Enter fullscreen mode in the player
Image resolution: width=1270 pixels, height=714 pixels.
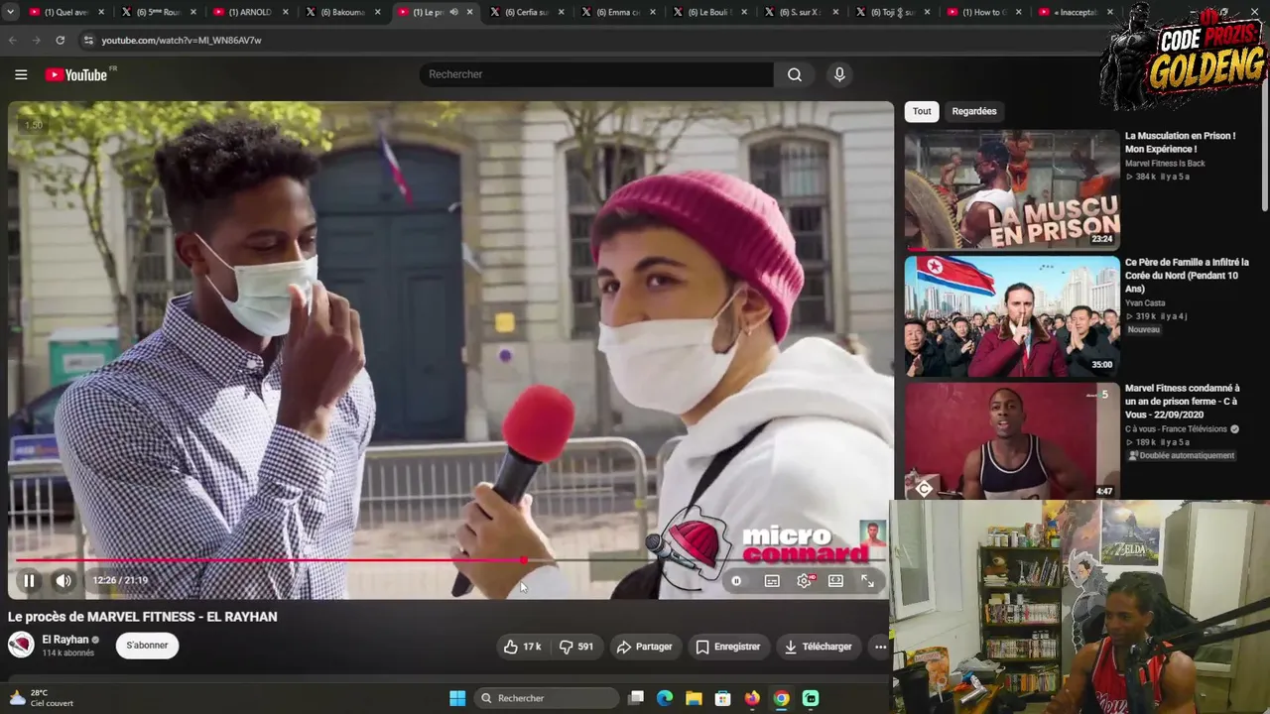pyautogui.click(x=867, y=581)
